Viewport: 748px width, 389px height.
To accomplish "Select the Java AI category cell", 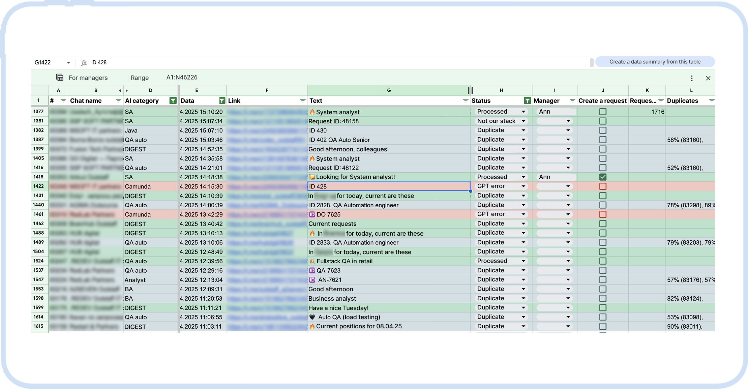I will click(x=150, y=130).
